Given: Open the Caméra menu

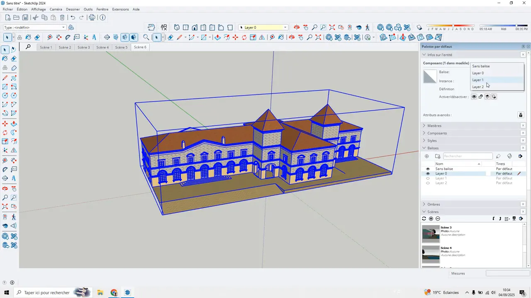Looking at the screenshot, I should [x=56, y=9].
